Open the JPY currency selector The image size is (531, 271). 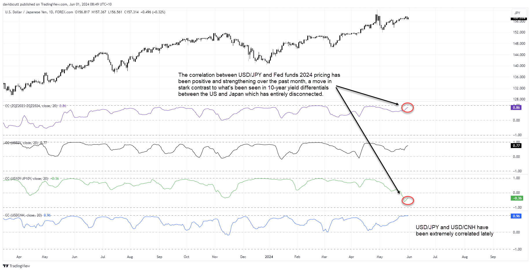(519, 13)
